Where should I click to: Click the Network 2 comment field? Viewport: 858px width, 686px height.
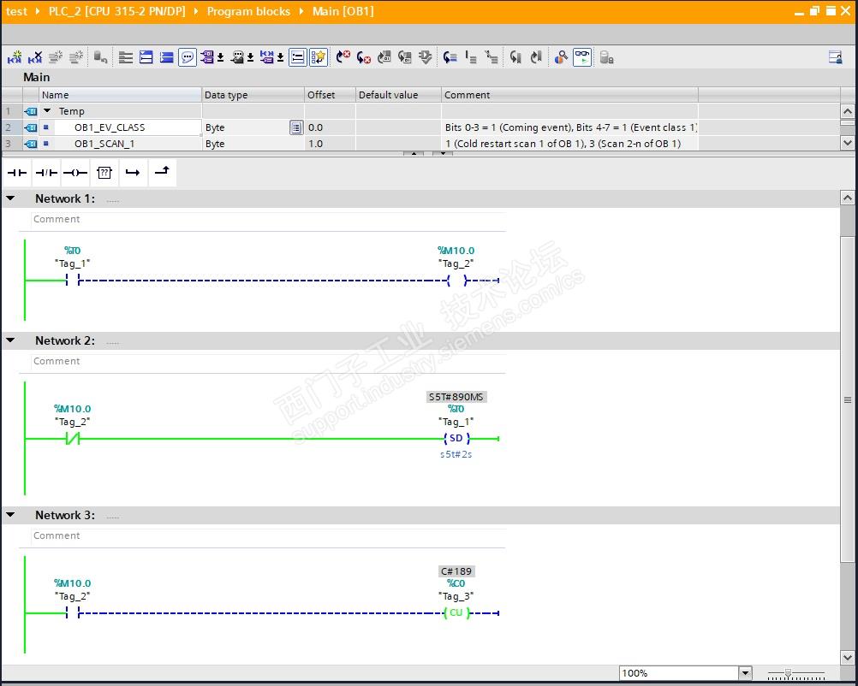(268, 361)
